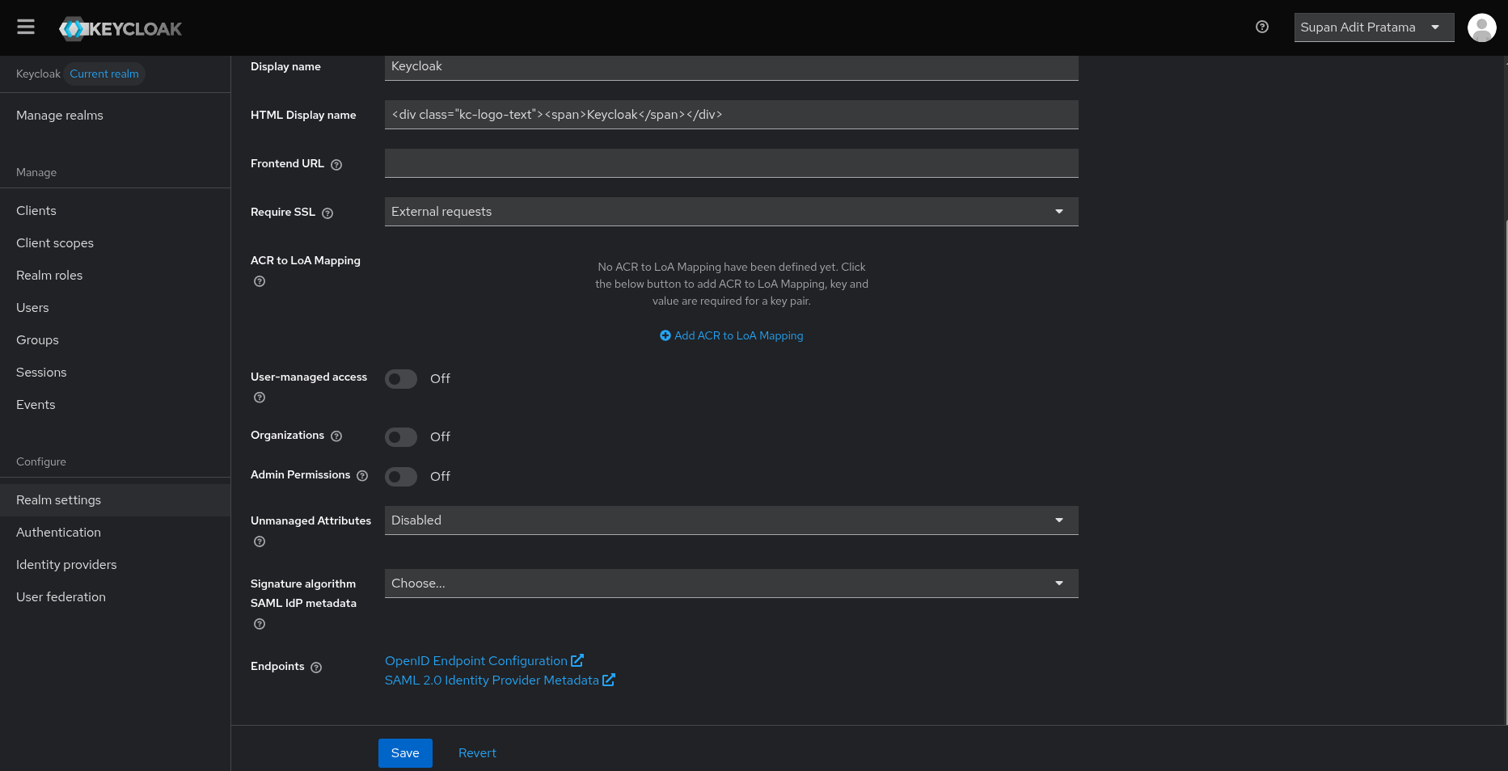This screenshot has width=1508, height=771.
Task: Click into the Frontend URL field
Action: click(732, 163)
